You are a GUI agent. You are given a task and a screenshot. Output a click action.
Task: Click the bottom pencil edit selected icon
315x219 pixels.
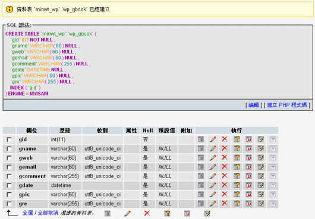coord(127,214)
